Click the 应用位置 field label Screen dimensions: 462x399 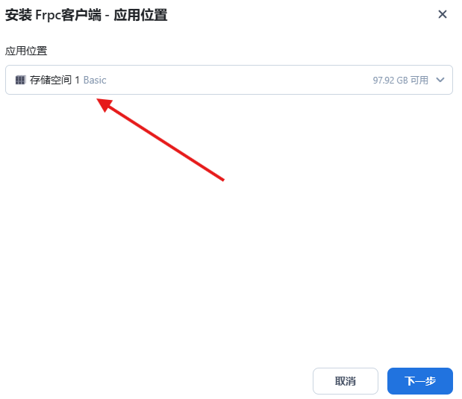point(26,51)
